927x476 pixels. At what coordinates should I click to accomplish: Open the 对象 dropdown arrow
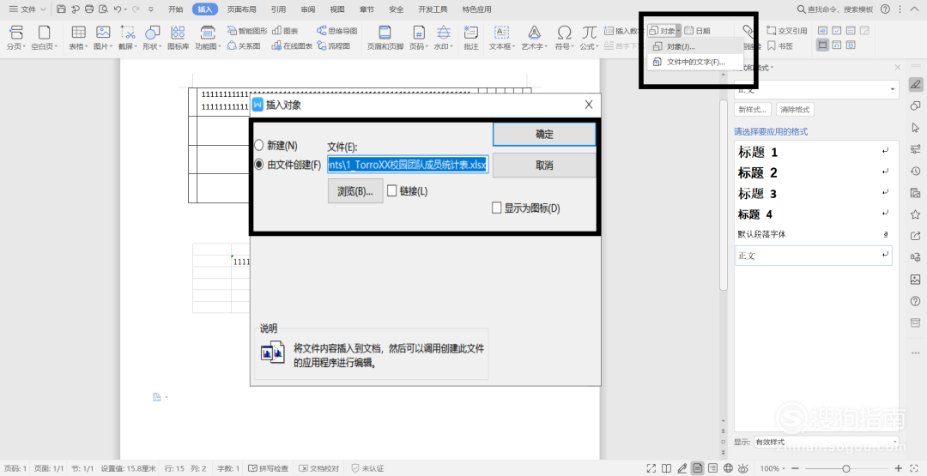[679, 31]
